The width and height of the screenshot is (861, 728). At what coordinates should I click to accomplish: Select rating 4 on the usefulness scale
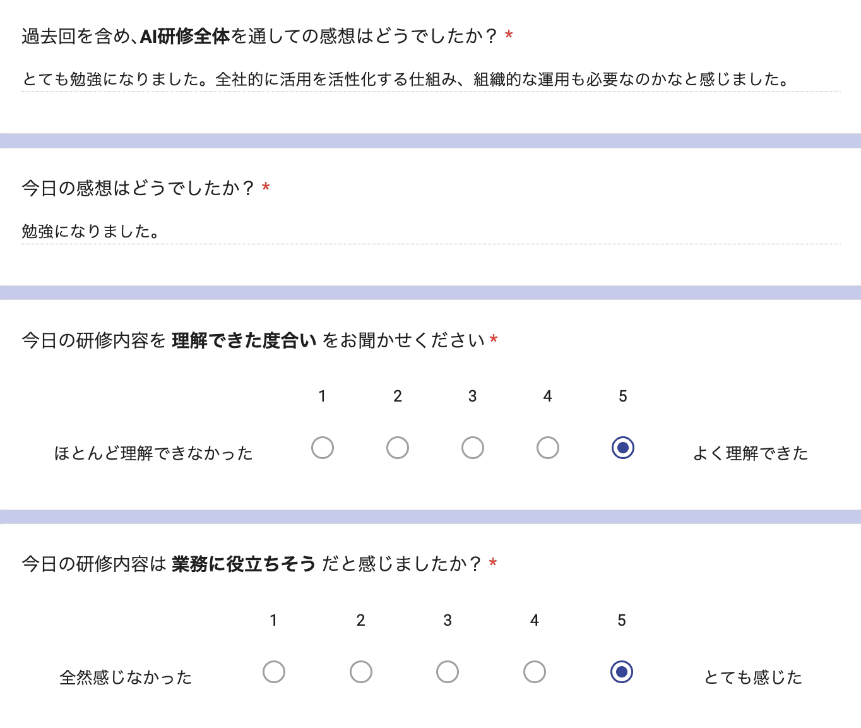click(x=535, y=672)
